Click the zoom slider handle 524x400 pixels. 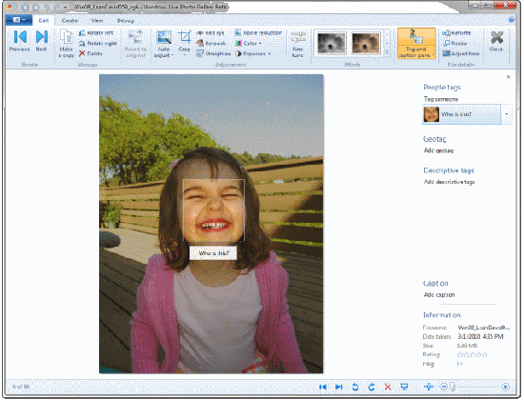coord(453,387)
